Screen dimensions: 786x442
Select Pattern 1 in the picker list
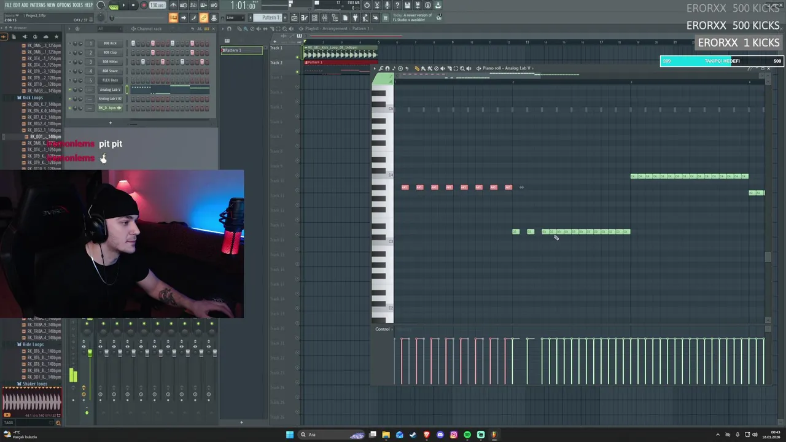[x=241, y=50]
